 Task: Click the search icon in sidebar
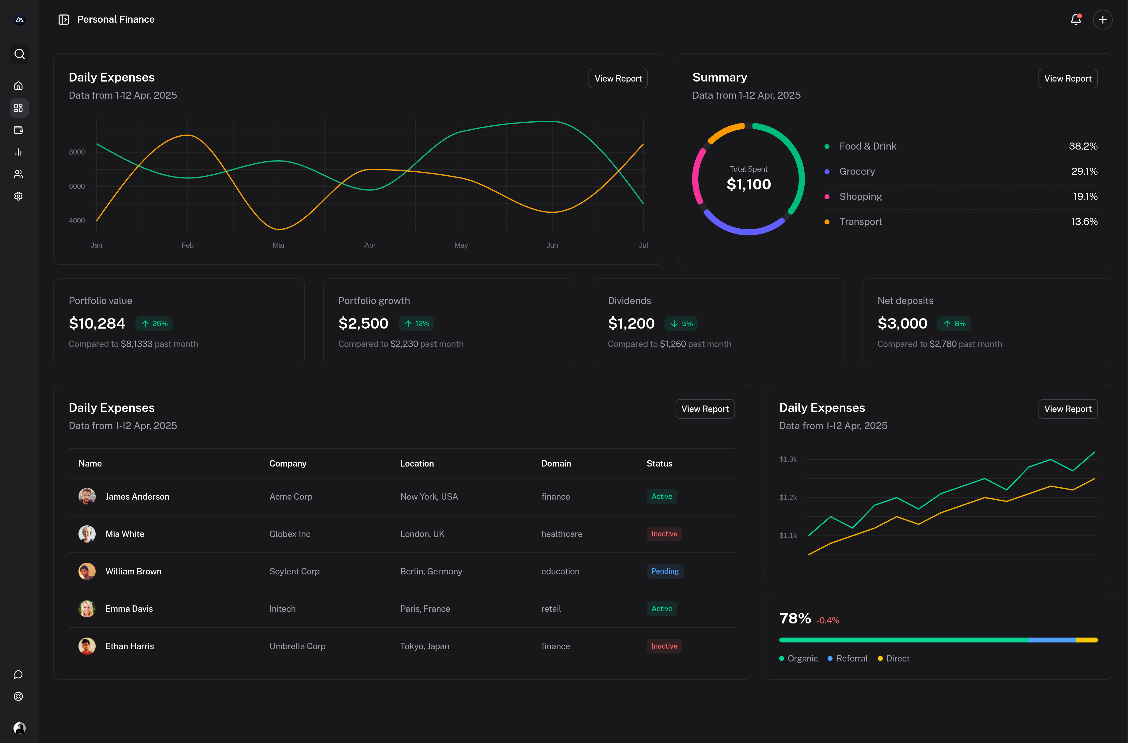pyautogui.click(x=19, y=54)
